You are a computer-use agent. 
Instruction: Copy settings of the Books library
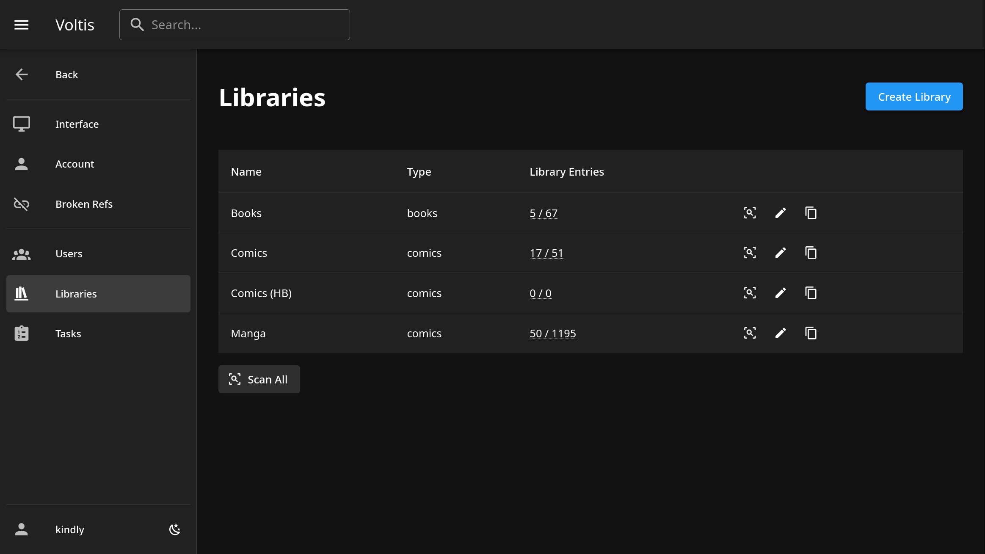[811, 213]
